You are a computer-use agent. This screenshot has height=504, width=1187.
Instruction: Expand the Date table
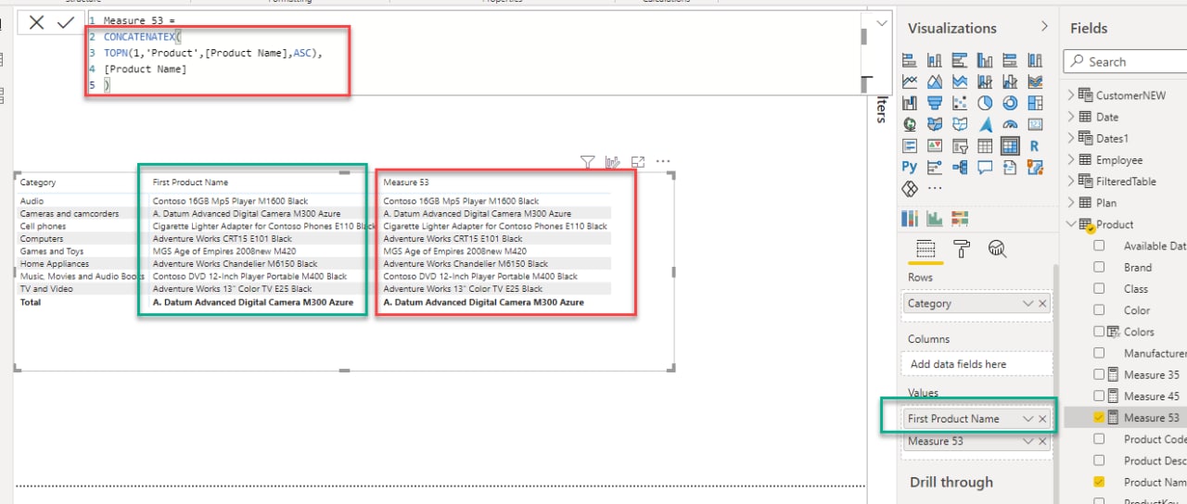point(1071,117)
